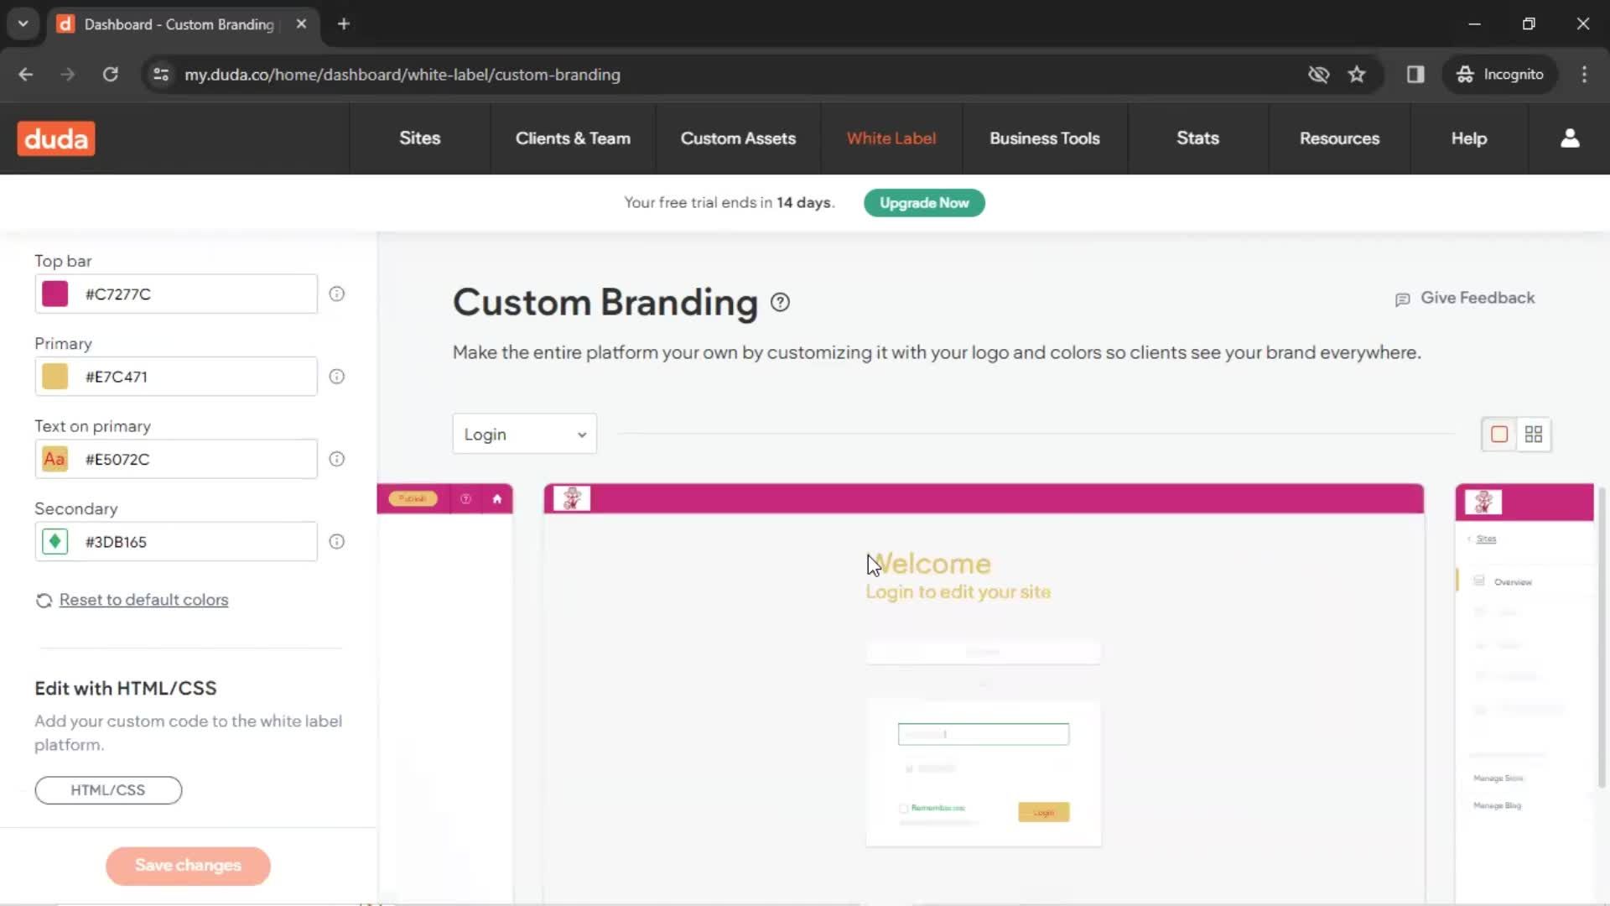Click the duda logo
Screen dimensions: 1610x906
56,138
